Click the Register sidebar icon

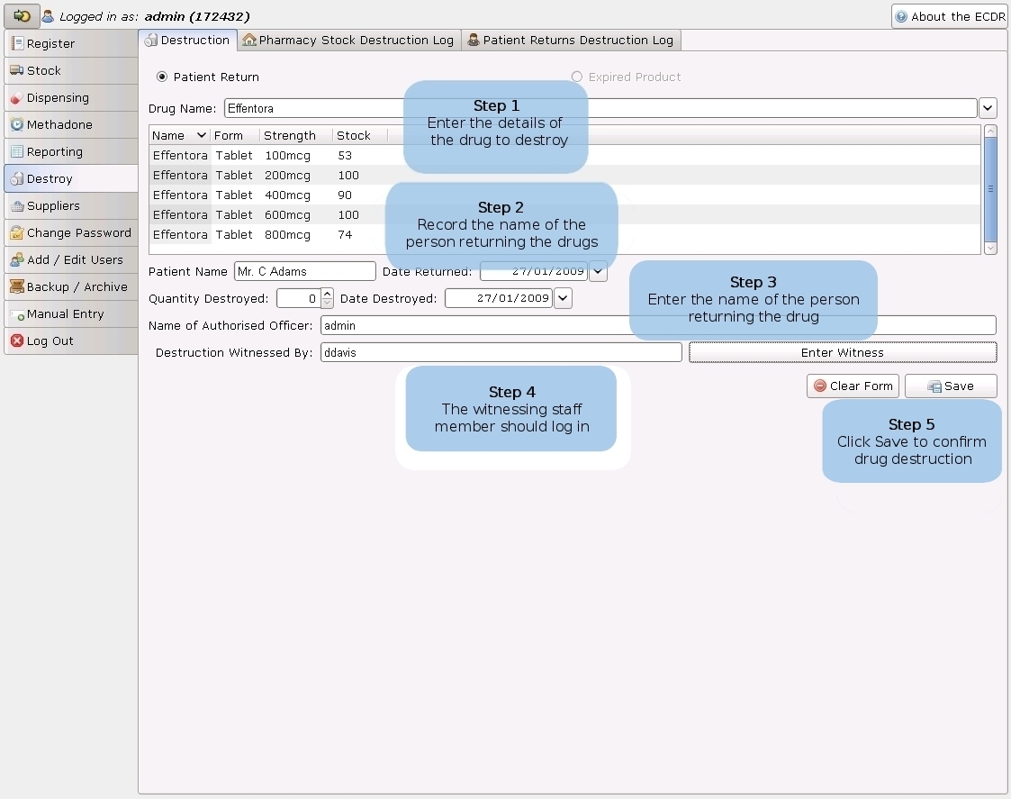[17, 43]
